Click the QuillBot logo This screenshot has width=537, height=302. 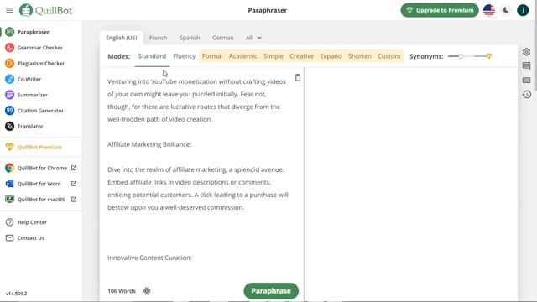45,10
